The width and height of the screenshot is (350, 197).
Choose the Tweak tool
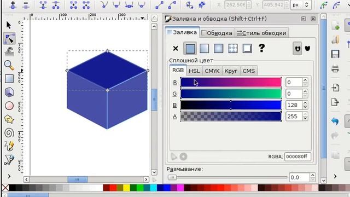[x=9, y=51]
